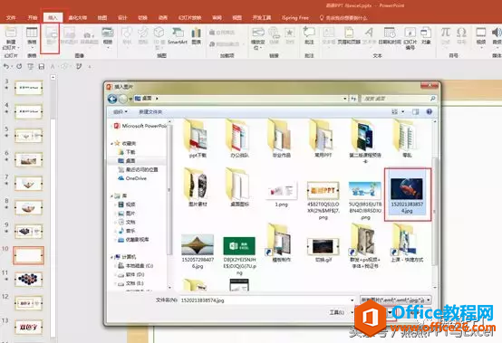Click inside the file name input field
The width and height of the screenshot is (502, 343).
click(x=265, y=300)
